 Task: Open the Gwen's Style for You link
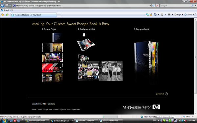[62, 110]
